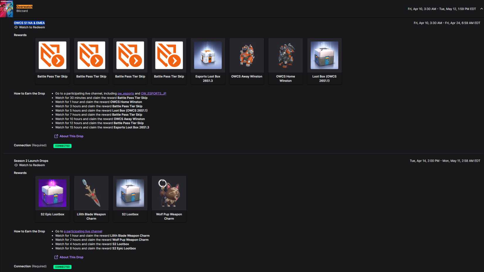This screenshot has height=272, width=484.
Task: Select the Loot Box (OWCS 26S1.1) reward
Action: [x=324, y=55]
